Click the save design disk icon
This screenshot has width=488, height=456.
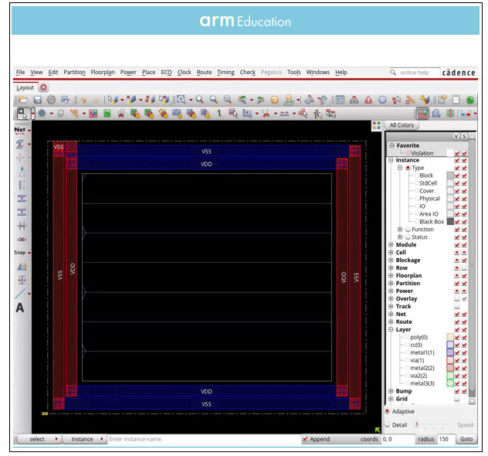coord(37,100)
